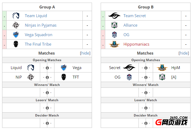This screenshot has width=194, height=131.
Task: Click the Alliance logo in Group B standings
Action: tap(114, 25)
